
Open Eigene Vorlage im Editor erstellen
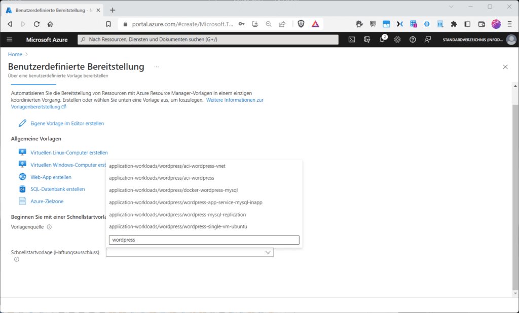(67, 124)
